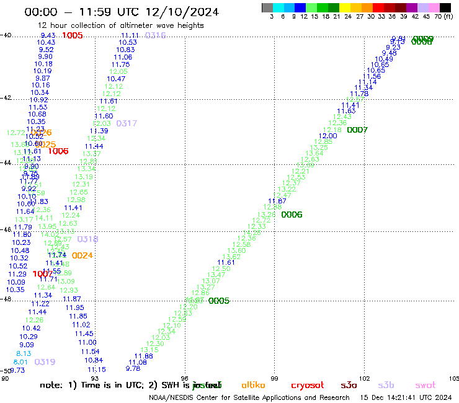The image size is (459, 403).
Task: Click the wave height value 13.95
Action: tap(47, 226)
